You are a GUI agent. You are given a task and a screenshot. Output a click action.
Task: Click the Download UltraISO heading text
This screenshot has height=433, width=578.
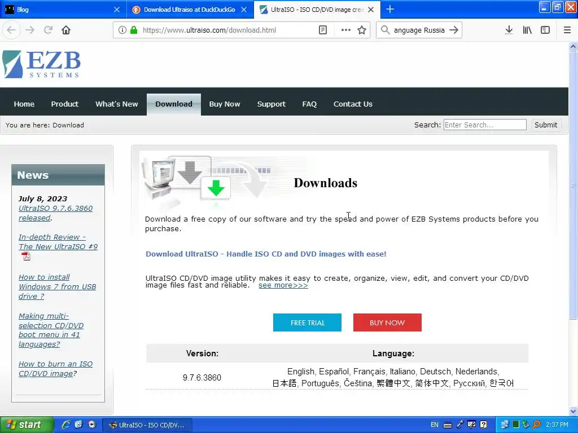click(266, 254)
